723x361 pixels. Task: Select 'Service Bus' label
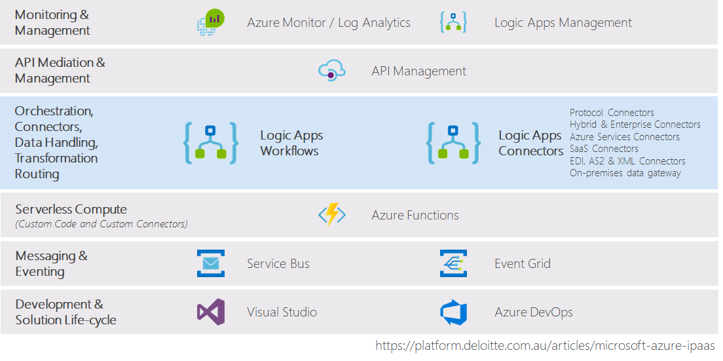click(278, 264)
